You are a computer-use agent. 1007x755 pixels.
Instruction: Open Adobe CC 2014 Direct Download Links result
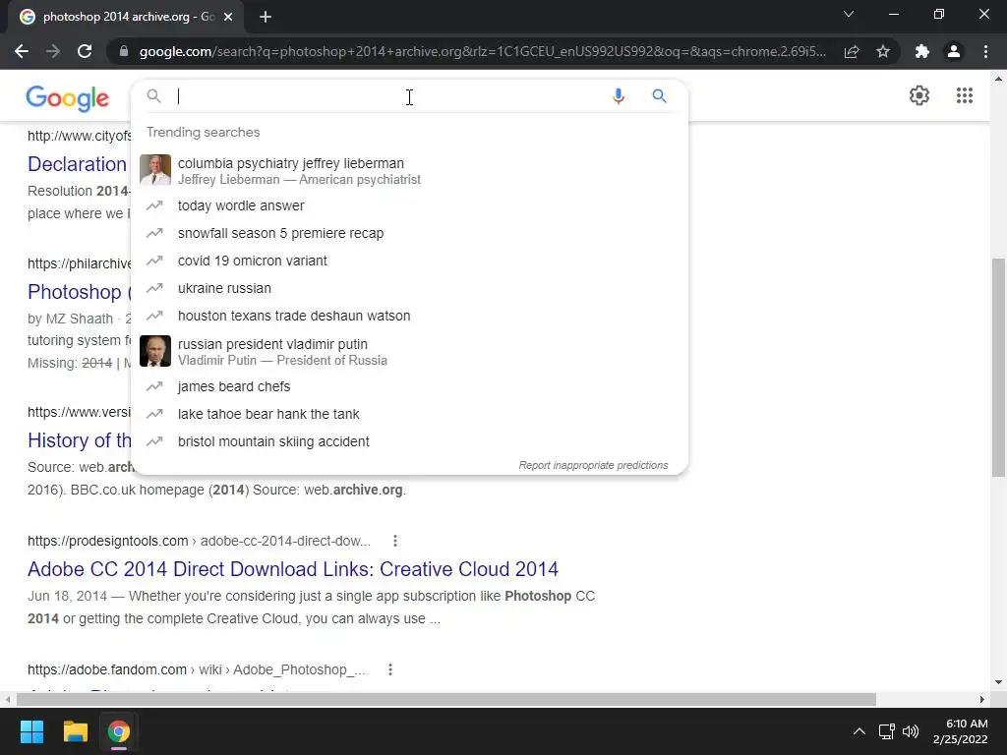pyautogui.click(x=293, y=569)
